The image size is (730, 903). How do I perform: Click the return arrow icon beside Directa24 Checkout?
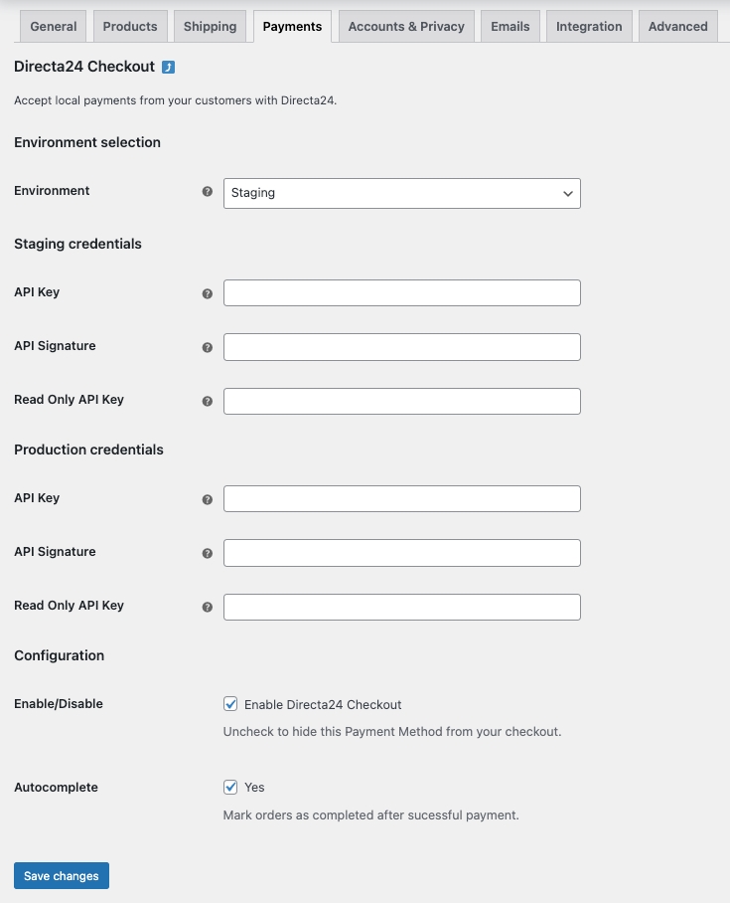point(169,67)
